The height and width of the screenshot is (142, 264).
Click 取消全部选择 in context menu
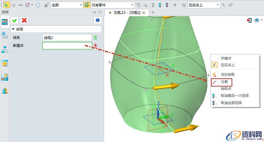pyautogui.click(x=231, y=103)
